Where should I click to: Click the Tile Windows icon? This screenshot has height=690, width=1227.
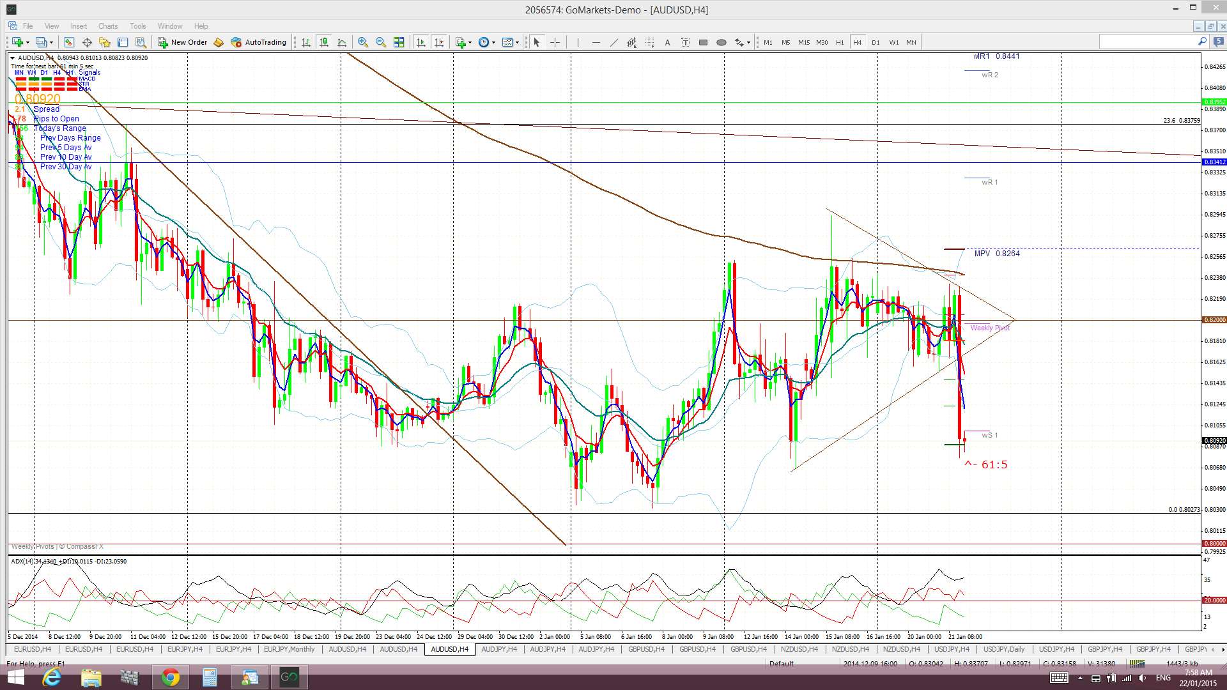(399, 42)
